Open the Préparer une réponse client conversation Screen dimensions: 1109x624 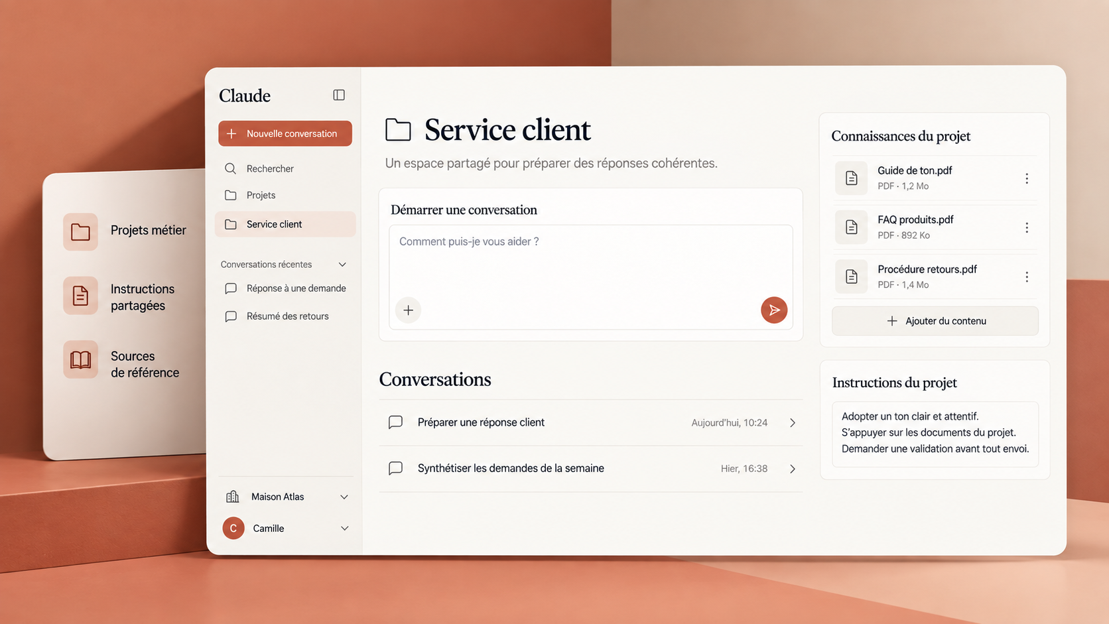(591, 422)
